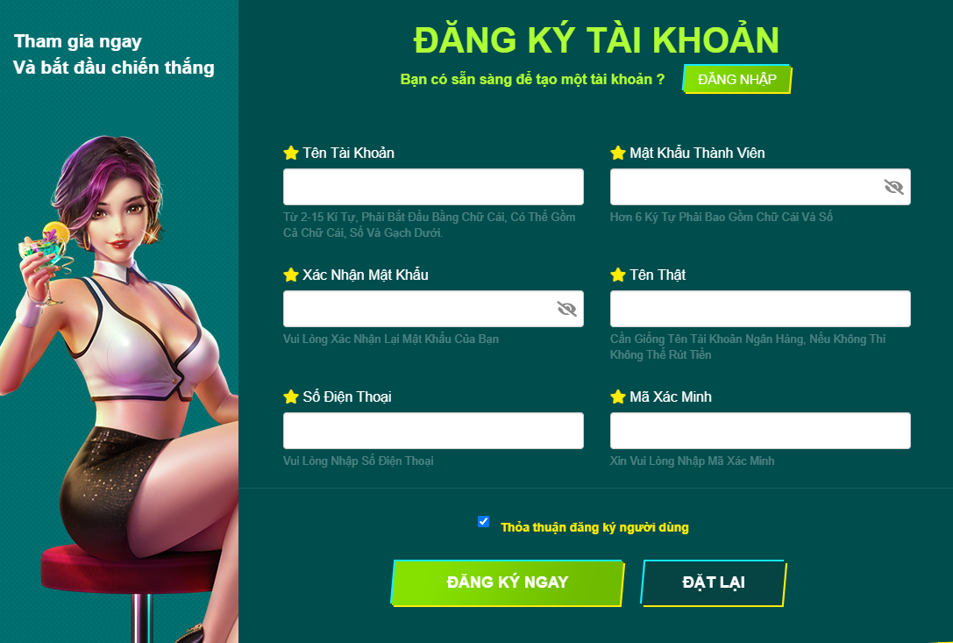Show password in Mật Khẩu Thành Viên field
Viewport: 953px width, 643px height.
[x=893, y=187]
